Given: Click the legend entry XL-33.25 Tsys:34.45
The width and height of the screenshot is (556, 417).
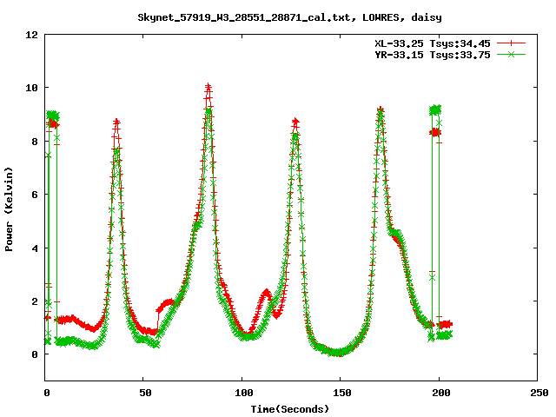Looking at the screenshot, I should (x=433, y=43).
